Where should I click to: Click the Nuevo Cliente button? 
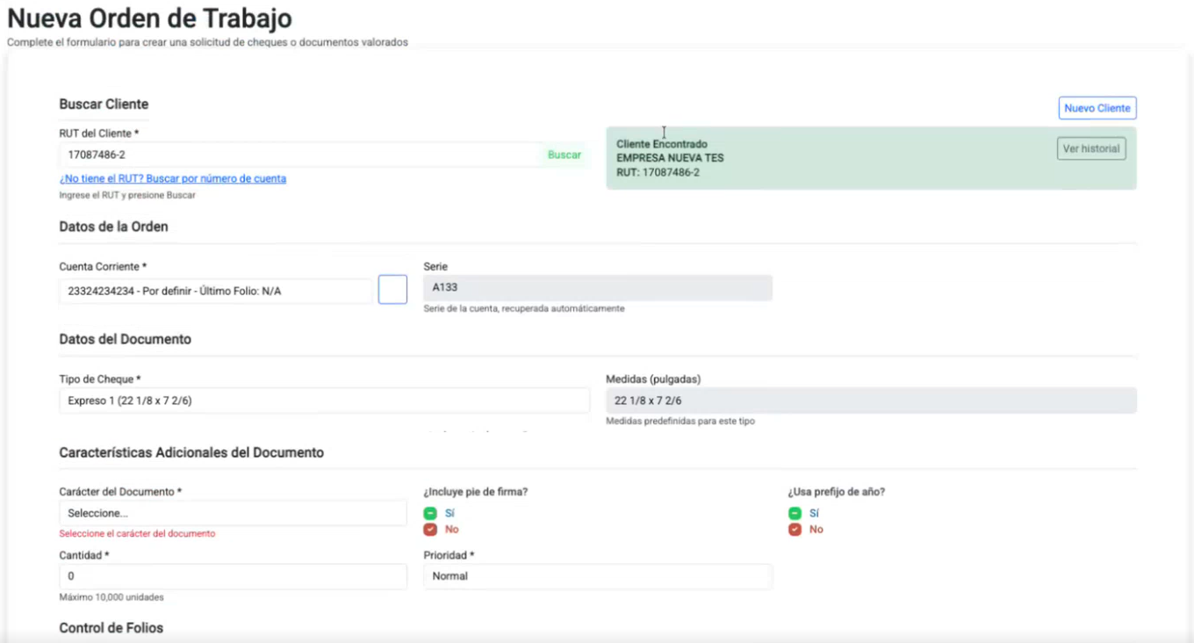point(1097,108)
